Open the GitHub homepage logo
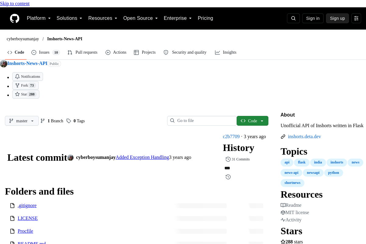Image resolution: width=366 pixels, height=244 pixels. tap(15, 18)
